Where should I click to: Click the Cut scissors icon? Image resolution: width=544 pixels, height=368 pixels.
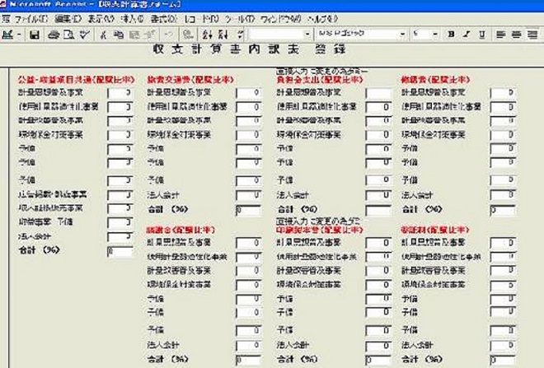point(103,35)
